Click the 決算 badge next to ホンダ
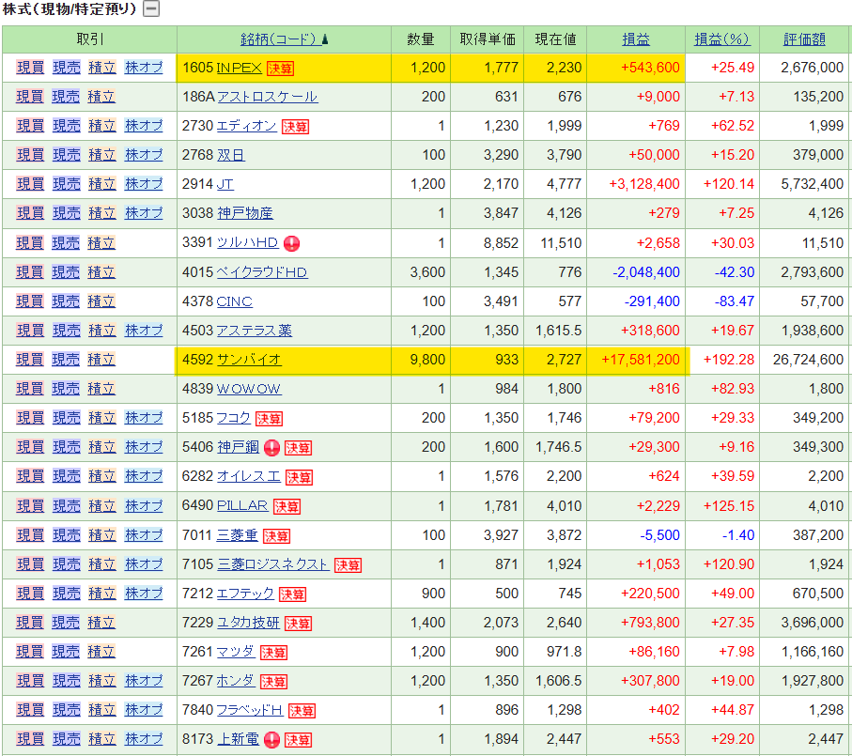Screen dimensions: 852x756 coord(274,682)
